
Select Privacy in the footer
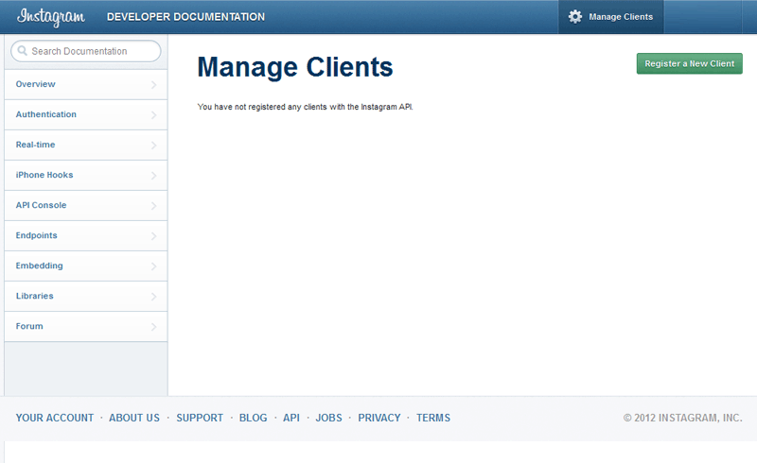378,418
